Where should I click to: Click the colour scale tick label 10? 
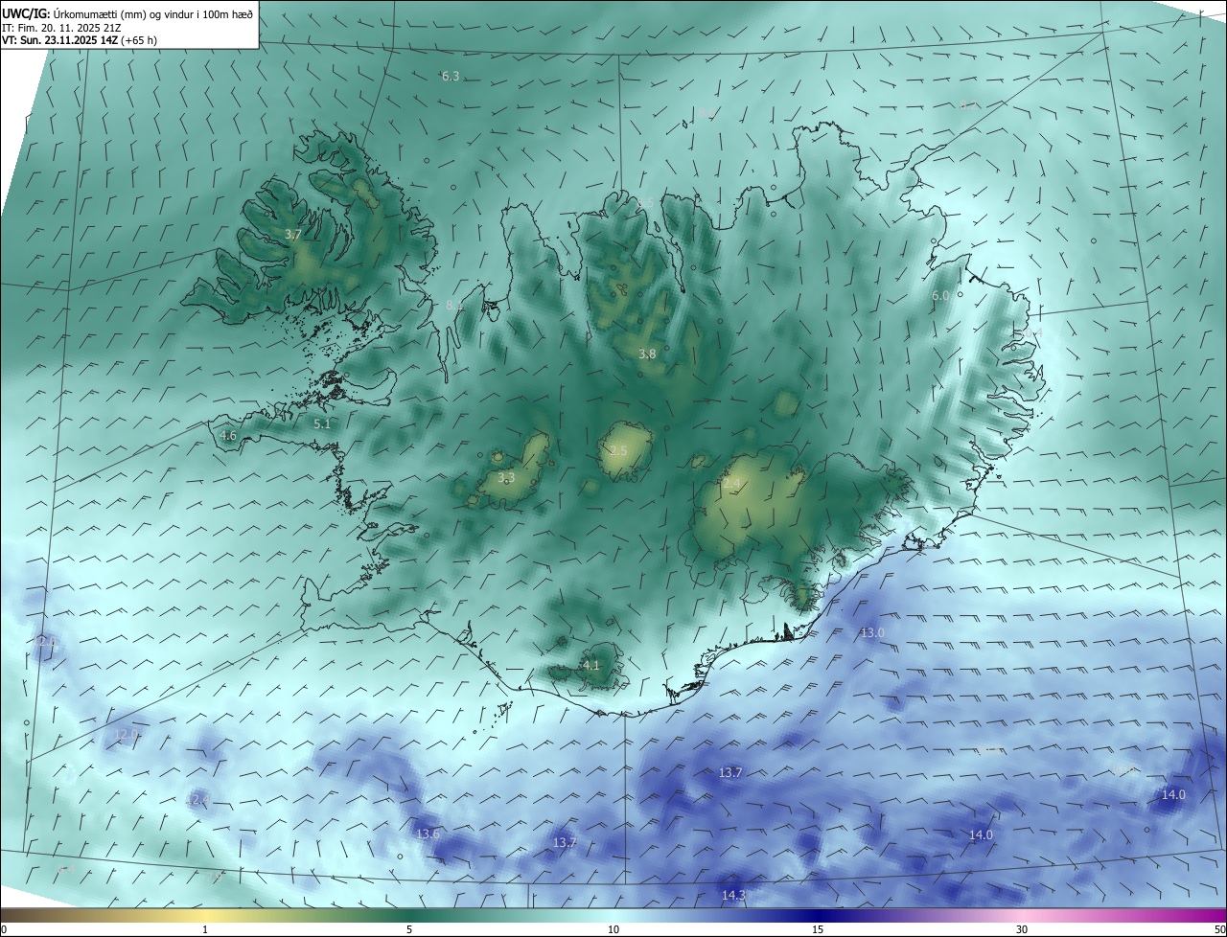(613, 929)
